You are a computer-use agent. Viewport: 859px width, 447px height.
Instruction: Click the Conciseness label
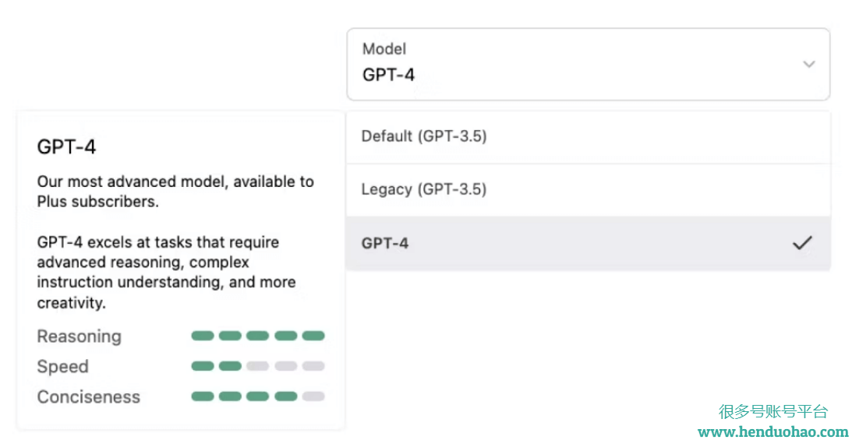point(89,396)
